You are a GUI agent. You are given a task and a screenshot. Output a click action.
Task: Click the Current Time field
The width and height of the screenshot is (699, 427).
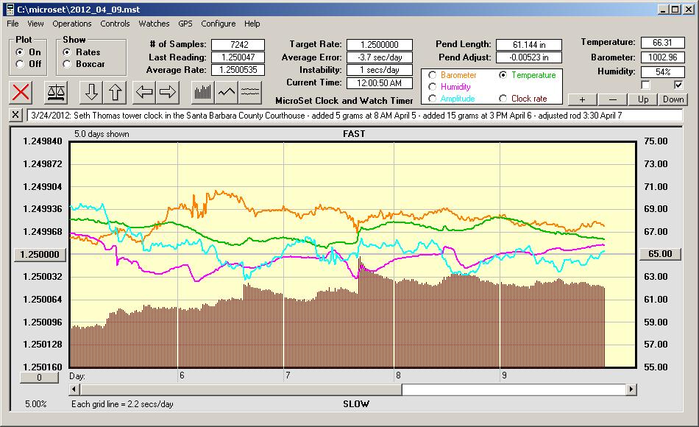380,82
